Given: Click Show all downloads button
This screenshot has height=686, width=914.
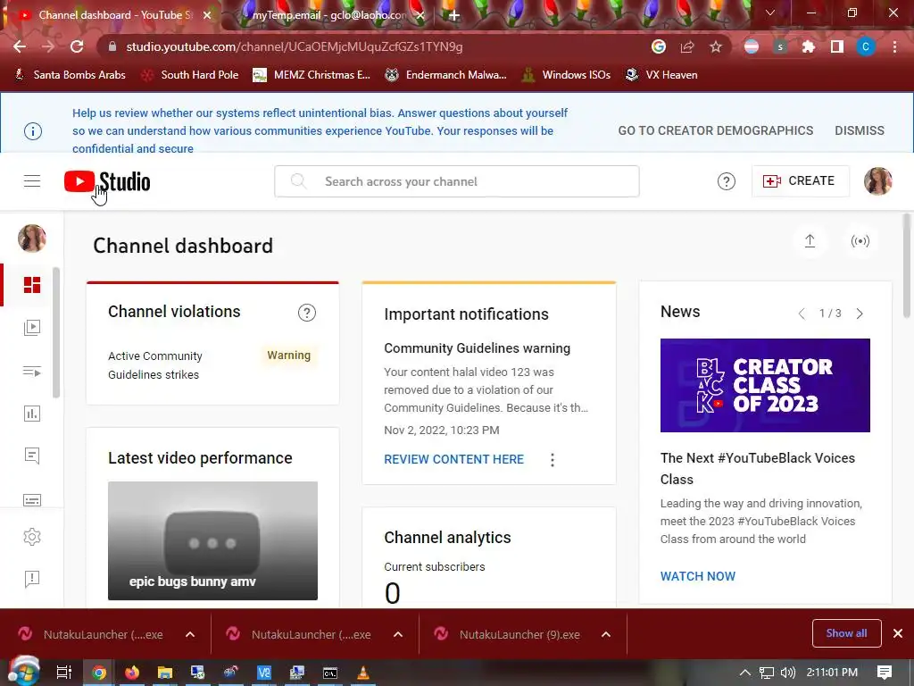Looking at the screenshot, I should coord(846,633).
